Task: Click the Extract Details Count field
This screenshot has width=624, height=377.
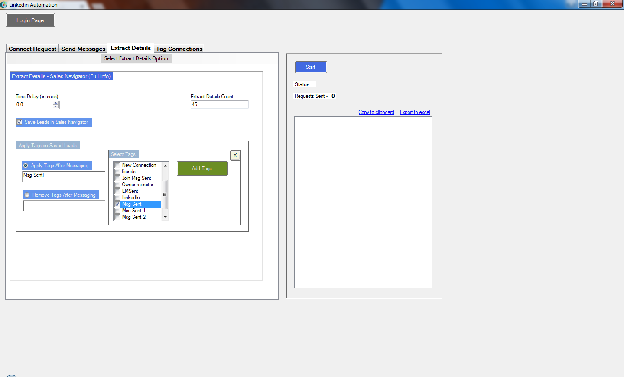Action: click(219, 104)
